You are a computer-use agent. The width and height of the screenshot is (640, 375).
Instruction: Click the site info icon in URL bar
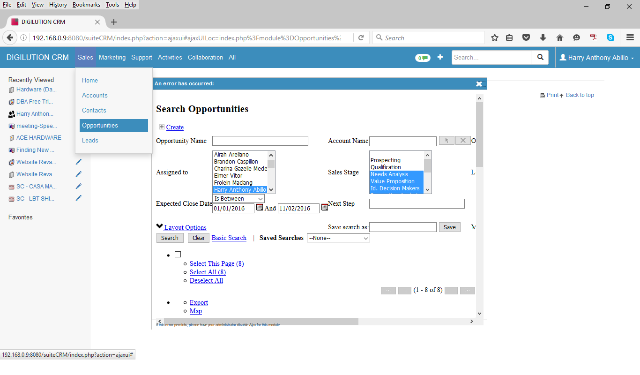click(x=23, y=38)
